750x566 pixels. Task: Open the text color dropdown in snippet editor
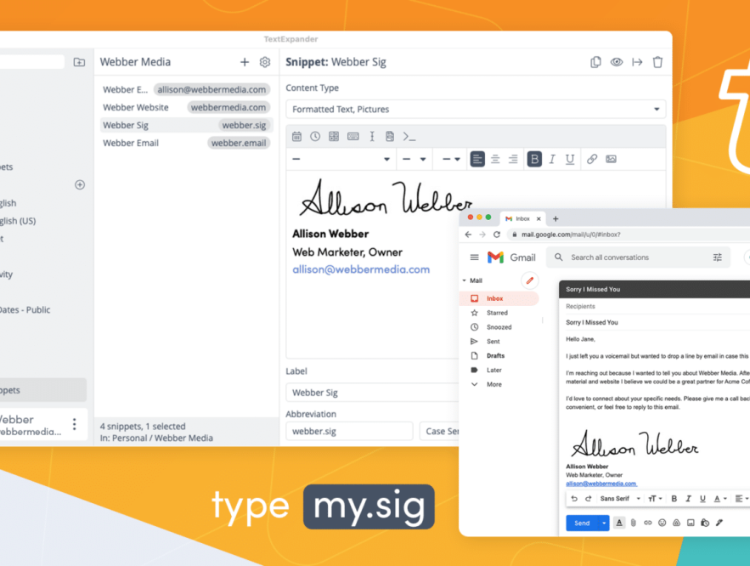click(x=451, y=159)
